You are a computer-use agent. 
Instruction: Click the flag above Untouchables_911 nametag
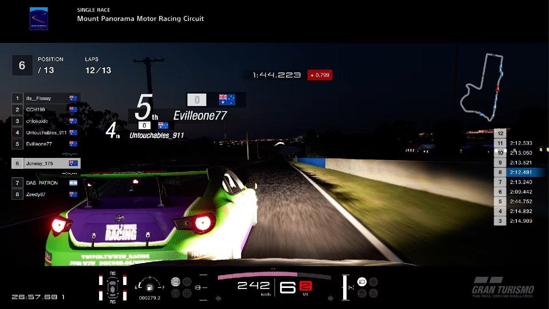tap(163, 125)
